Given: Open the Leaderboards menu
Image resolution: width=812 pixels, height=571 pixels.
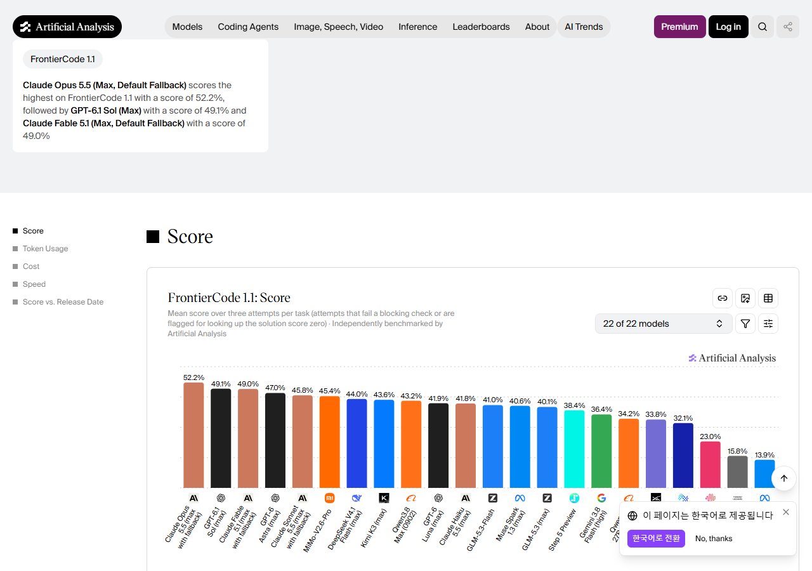Looking at the screenshot, I should 481,27.
